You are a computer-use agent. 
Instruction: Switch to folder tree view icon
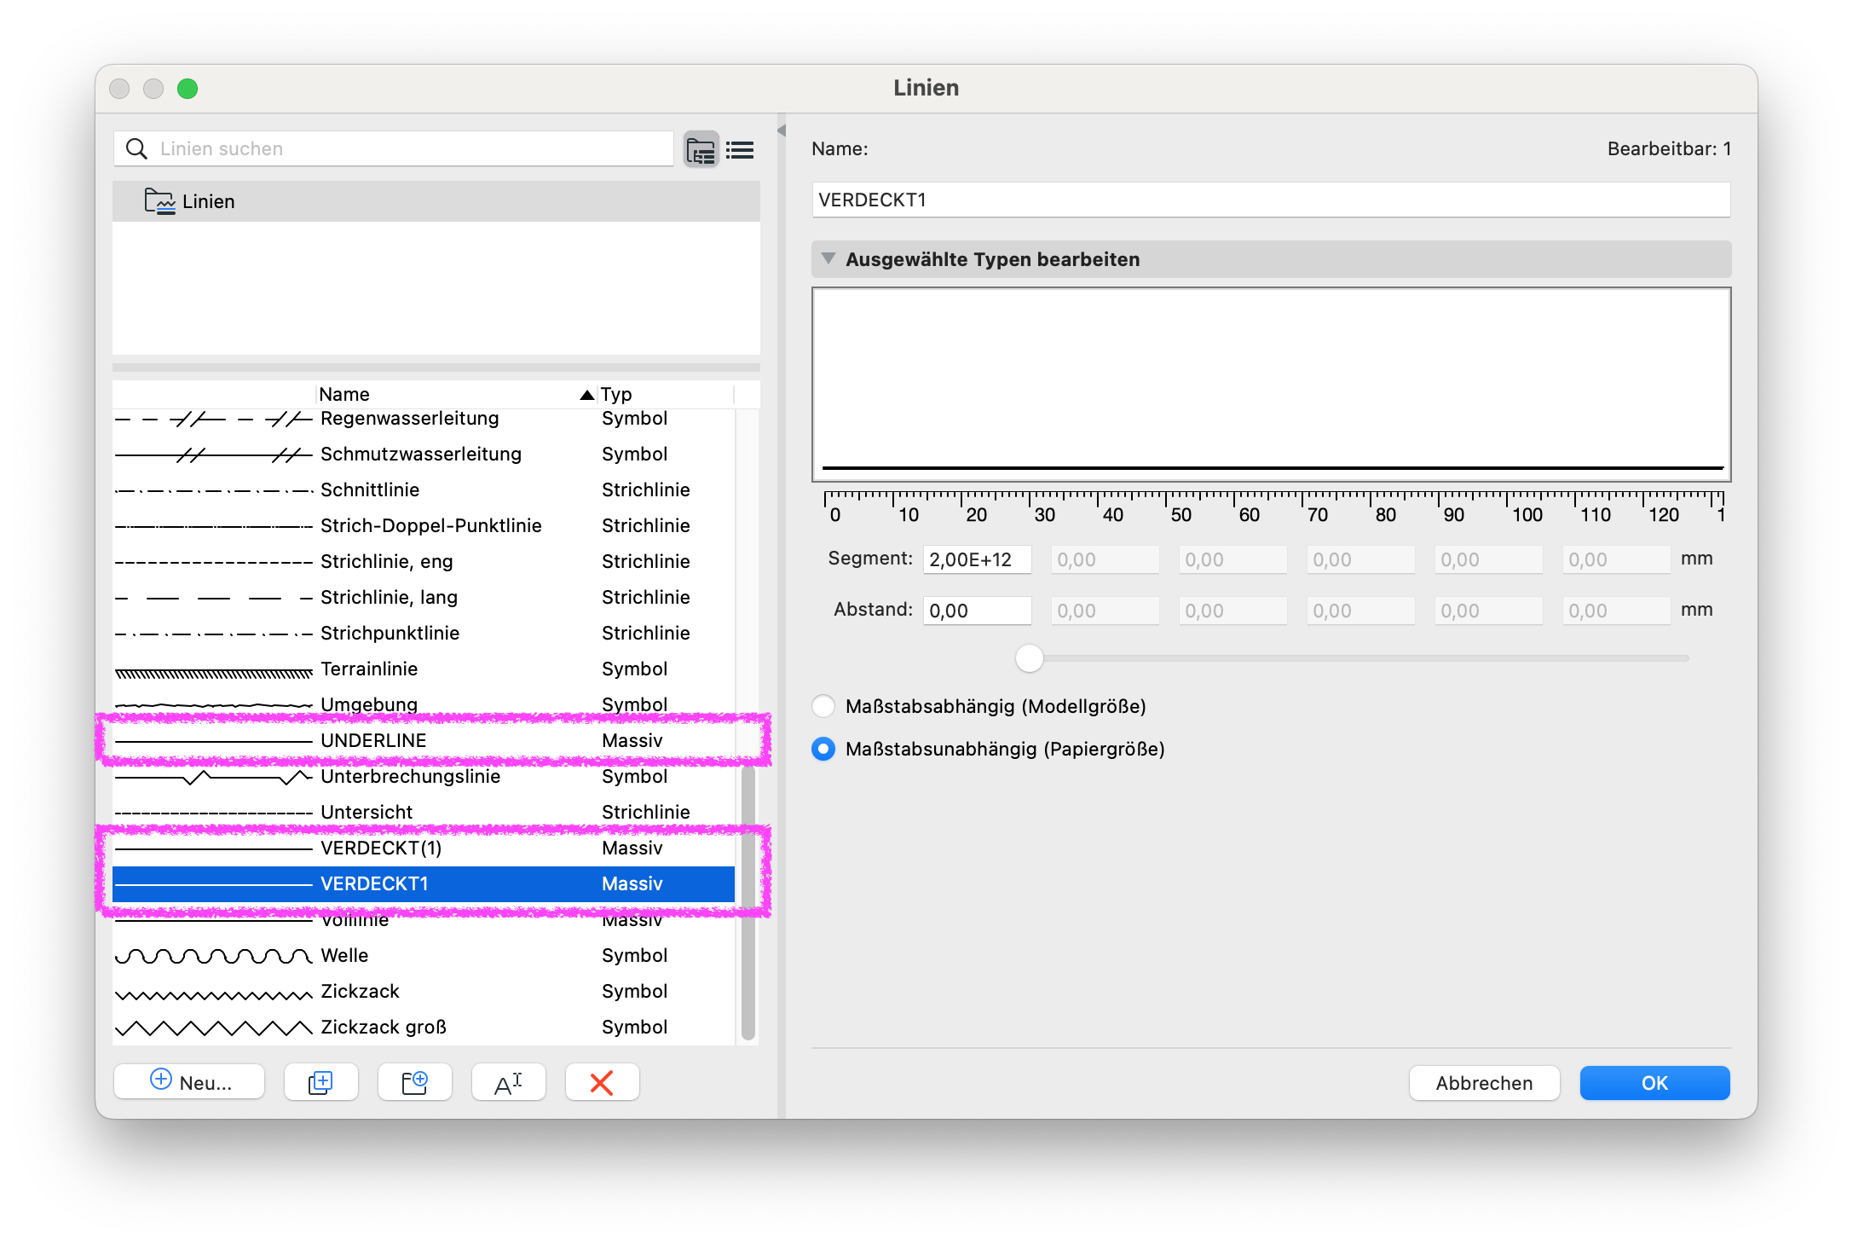[x=701, y=150]
